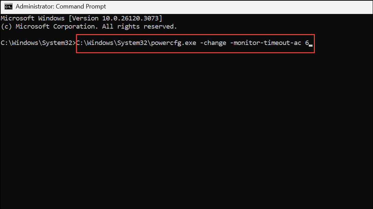Screen dimensions: 373x209
Task: Click the text Microsoft Windows on the first line
Action: 32,18
